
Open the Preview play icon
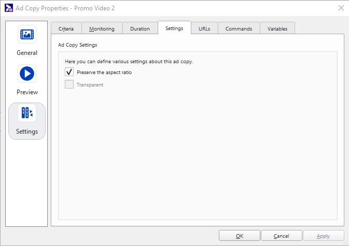(27, 74)
